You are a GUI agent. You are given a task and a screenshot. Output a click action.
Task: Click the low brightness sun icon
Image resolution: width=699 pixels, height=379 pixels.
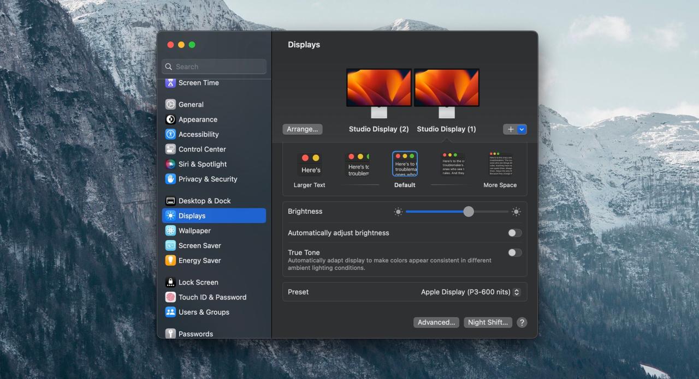(x=398, y=212)
